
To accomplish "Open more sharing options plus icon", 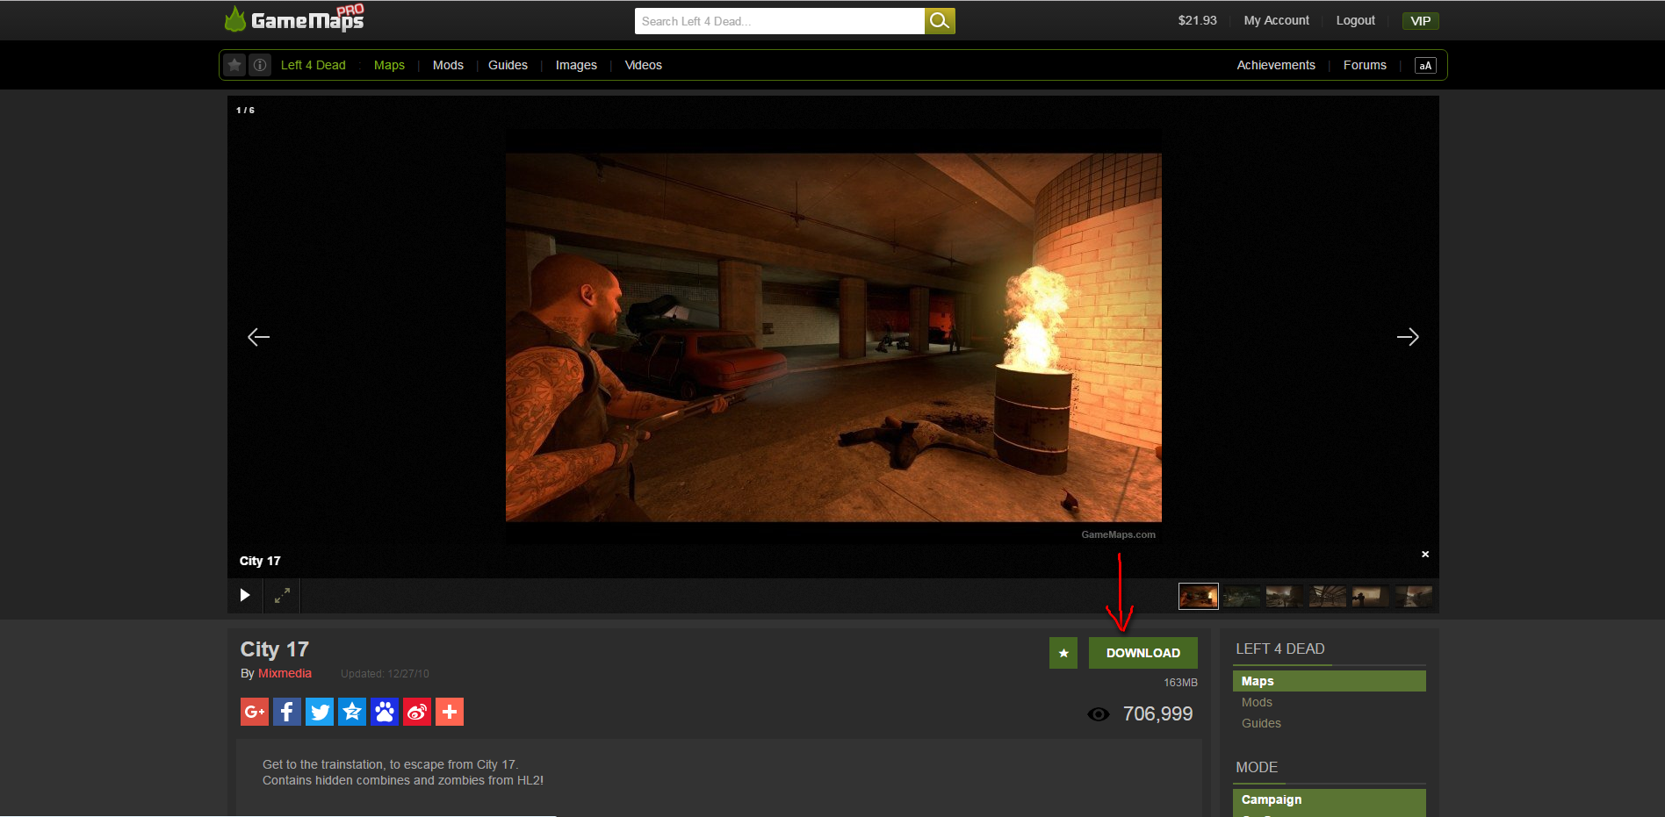I will click(450, 712).
